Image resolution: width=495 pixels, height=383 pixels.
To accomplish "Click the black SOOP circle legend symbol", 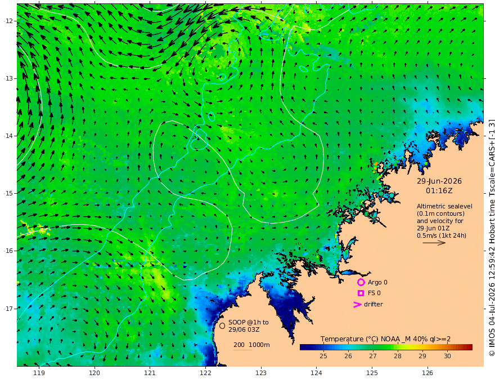I will [x=222, y=326].
